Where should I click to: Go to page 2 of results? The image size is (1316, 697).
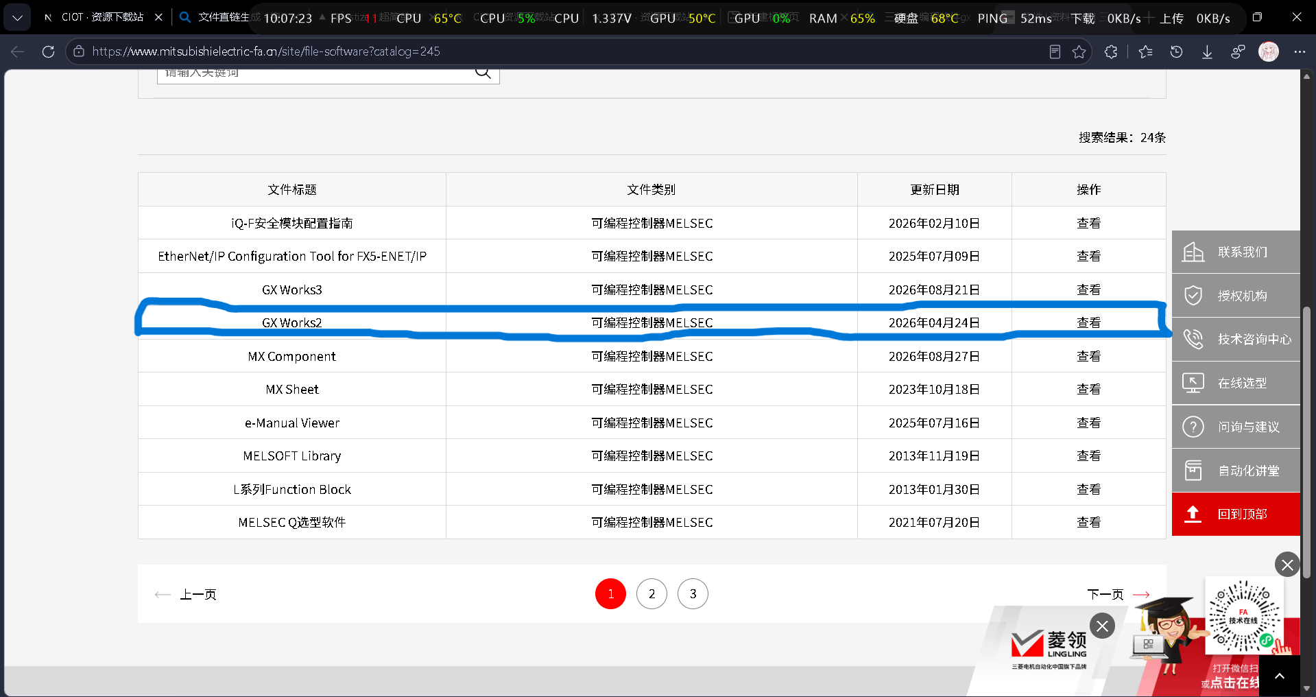[x=651, y=594]
